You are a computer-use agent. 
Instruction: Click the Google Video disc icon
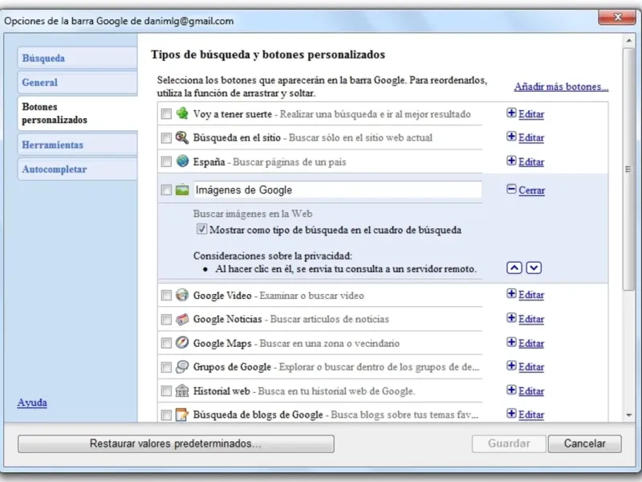click(182, 295)
